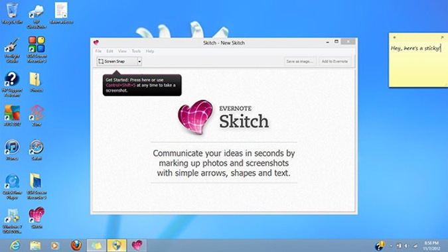
Task: Click the battery power tray icon
Action: (x=399, y=246)
